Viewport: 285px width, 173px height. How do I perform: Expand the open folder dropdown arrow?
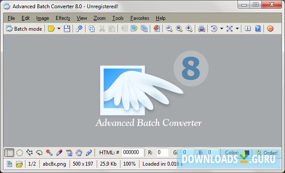click(x=59, y=29)
